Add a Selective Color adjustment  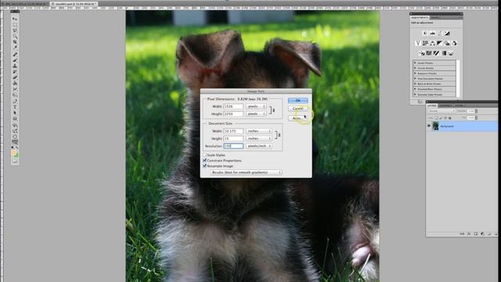pyautogui.click(x=451, y=53)
